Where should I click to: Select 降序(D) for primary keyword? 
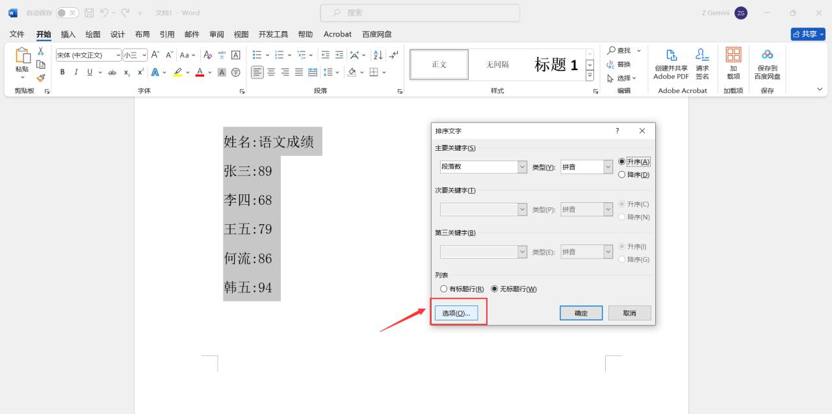point(634,174)
